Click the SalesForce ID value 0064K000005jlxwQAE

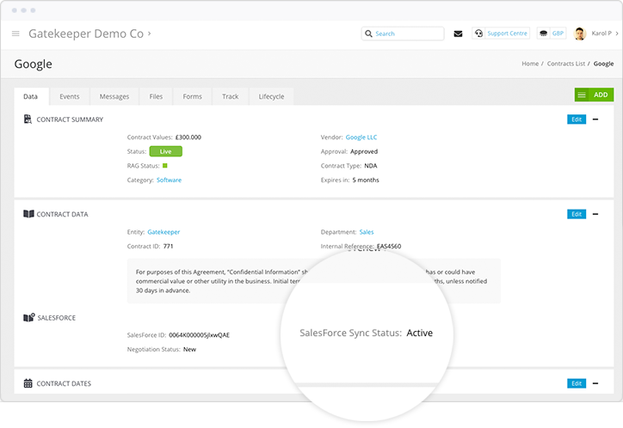pyautogui.click(x=199, y=335)
